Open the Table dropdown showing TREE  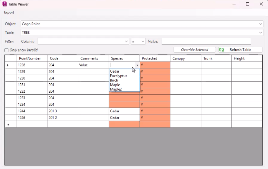[260, 33]
